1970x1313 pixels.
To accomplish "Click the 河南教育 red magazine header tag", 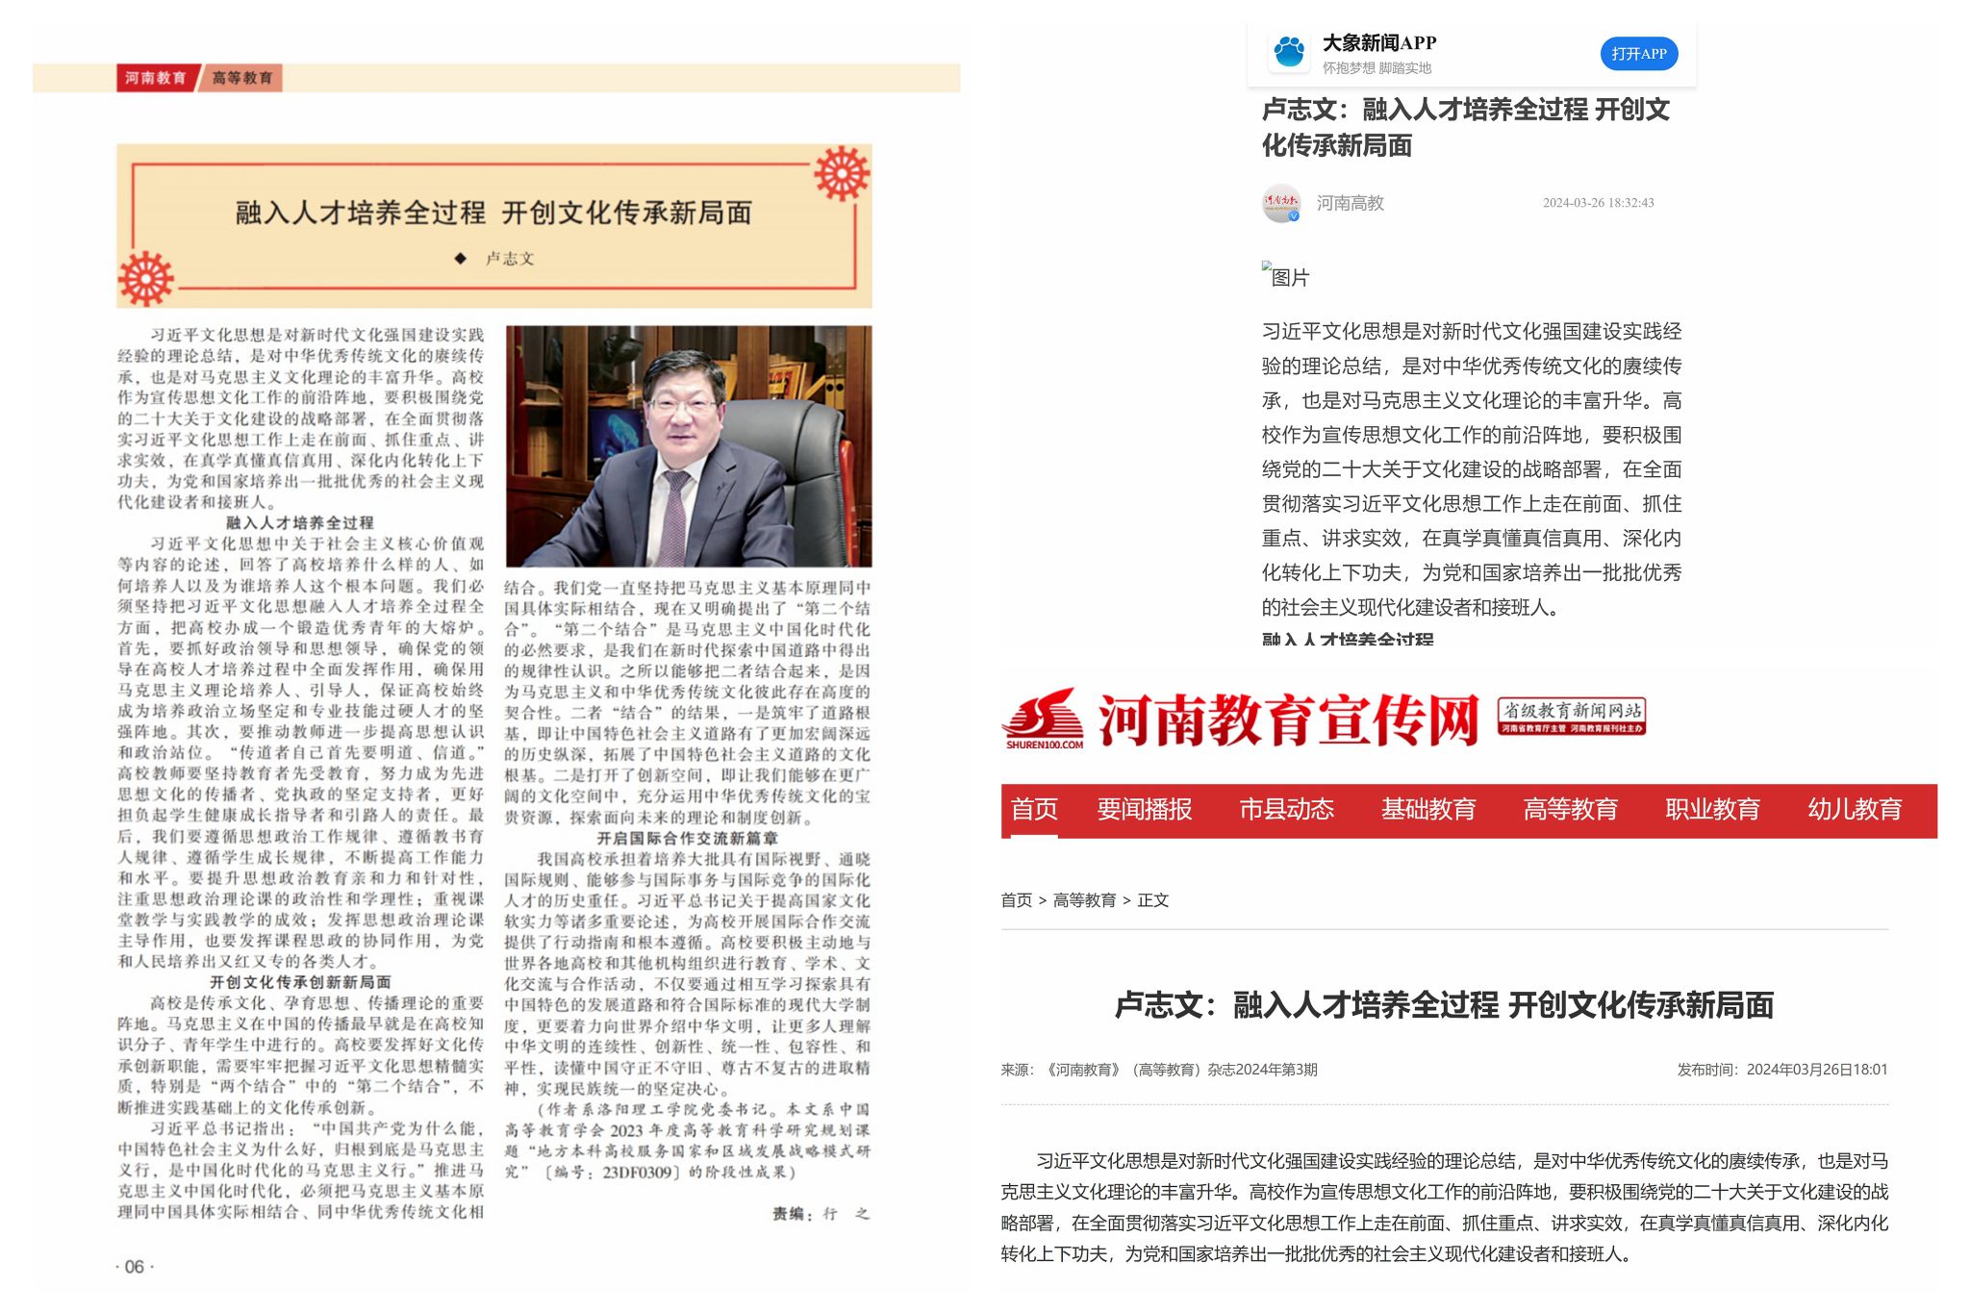I will click(156, 78).
